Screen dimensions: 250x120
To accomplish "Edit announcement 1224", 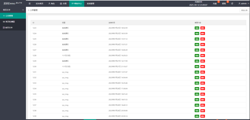I will 197,34.
